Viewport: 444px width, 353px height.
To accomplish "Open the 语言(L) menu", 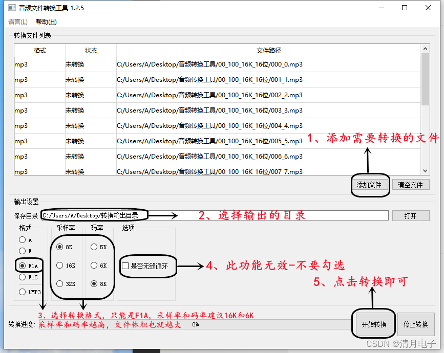I will [x=17, y=22].
